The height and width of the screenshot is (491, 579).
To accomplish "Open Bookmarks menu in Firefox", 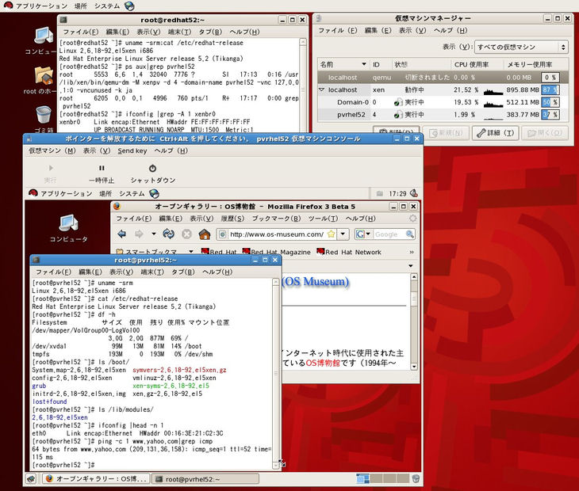I will click(276, 219).
